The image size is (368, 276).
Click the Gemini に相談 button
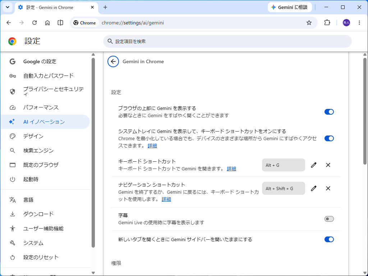pyautogui.click(x=290, y=7)
